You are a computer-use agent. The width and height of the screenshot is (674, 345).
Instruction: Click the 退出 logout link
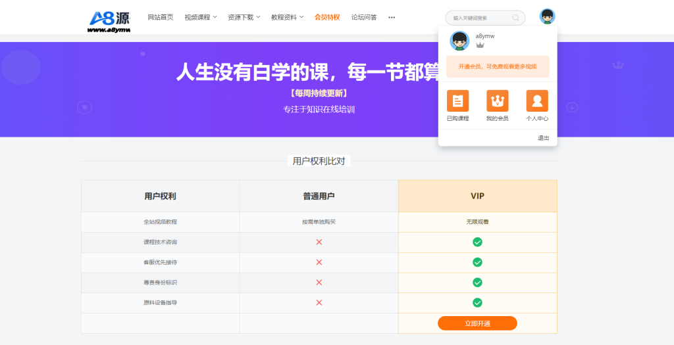[x=543, y=138]
